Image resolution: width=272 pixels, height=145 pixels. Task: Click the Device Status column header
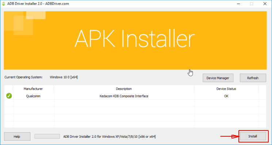pyautogui.click(x=226, y=89)
